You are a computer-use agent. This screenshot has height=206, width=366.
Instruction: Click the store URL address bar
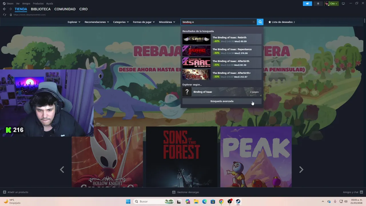click(x=29, y=15)
